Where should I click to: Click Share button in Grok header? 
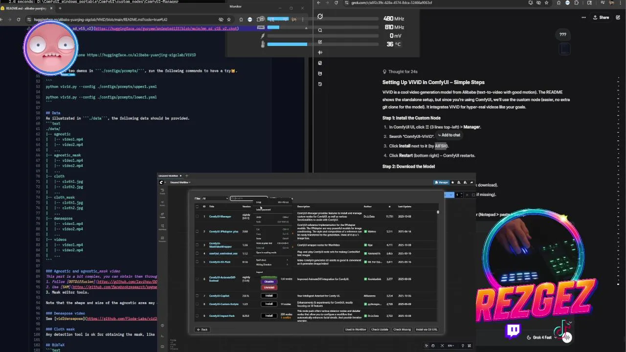tap(601, 18)
